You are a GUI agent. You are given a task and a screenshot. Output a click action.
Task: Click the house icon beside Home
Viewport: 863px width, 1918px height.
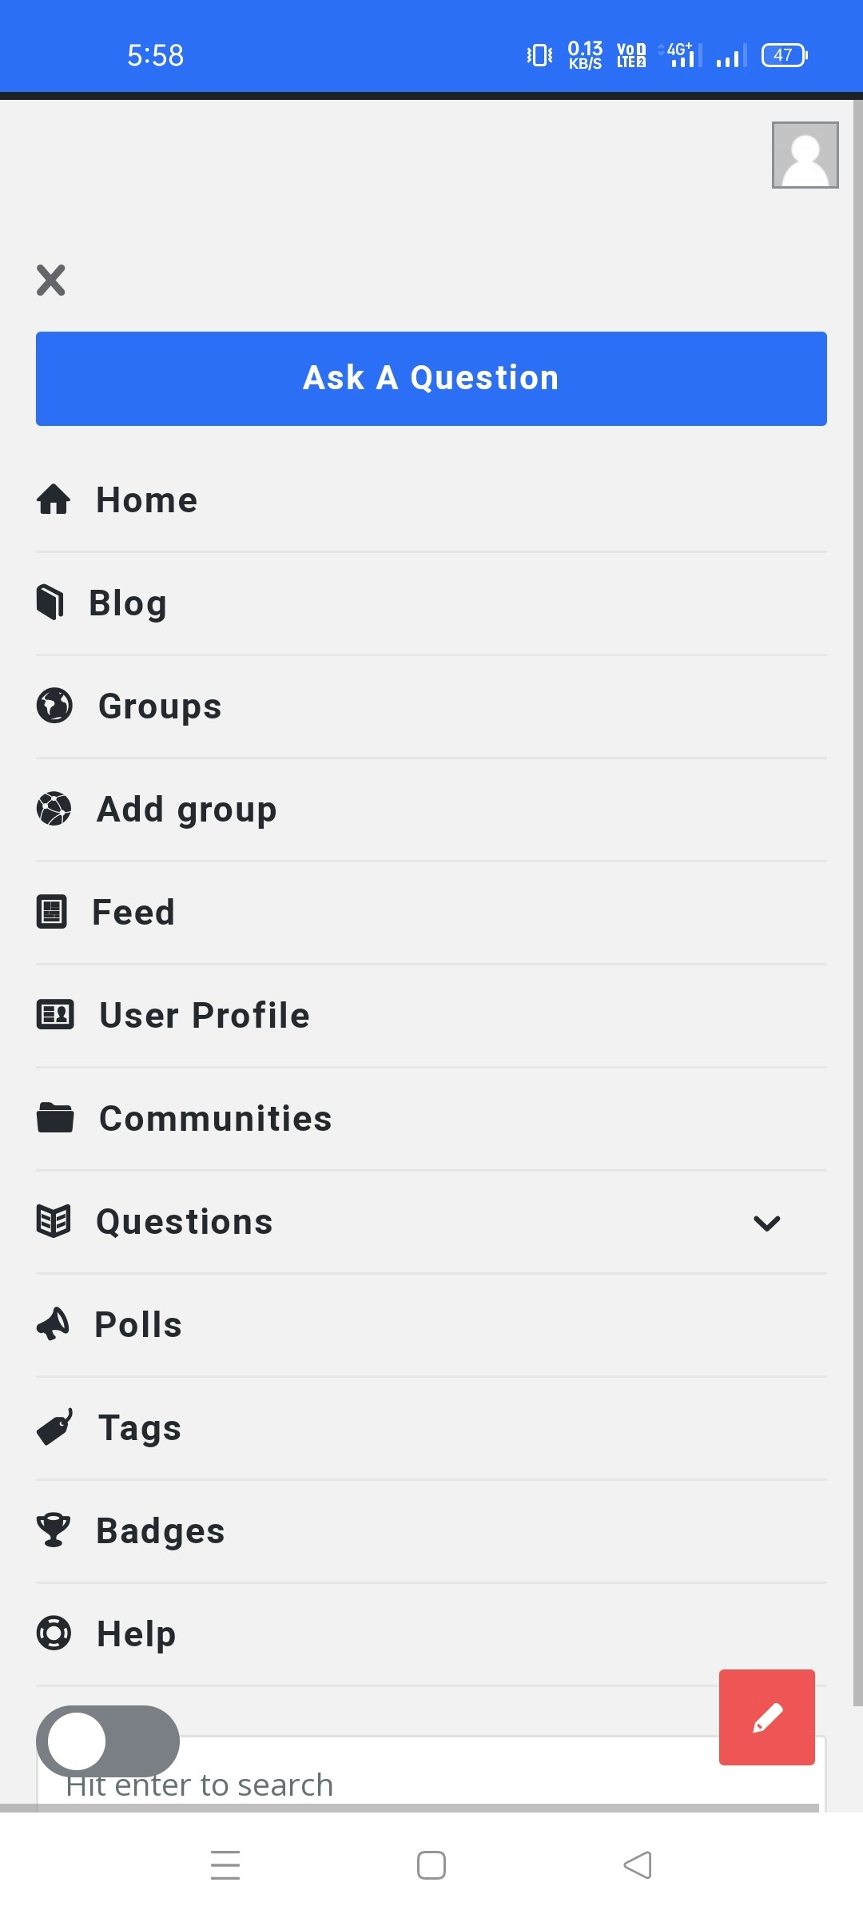[54, 499]
